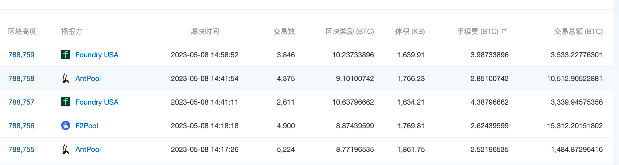This screenshot has width=619, height=165.
Task: Open Foundry USA name link in row 788,757
Action: click(x=97, y=102)
